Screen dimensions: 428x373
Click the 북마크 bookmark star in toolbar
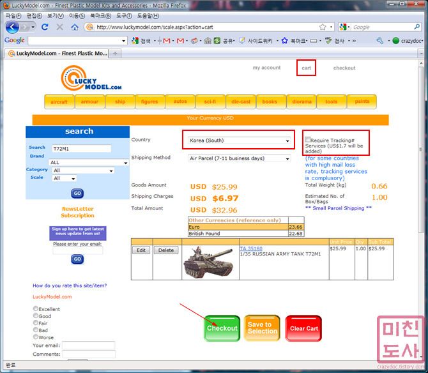pos(285,41)
